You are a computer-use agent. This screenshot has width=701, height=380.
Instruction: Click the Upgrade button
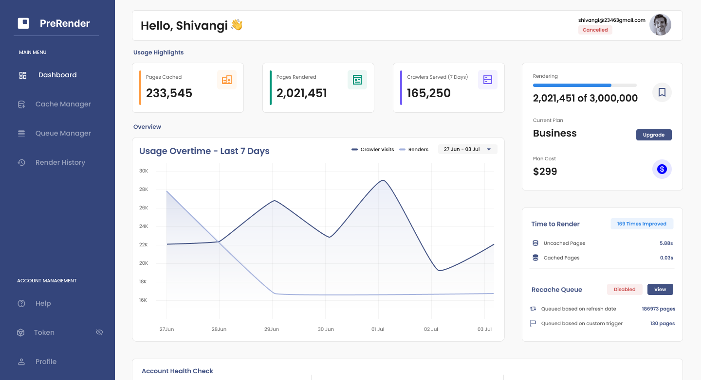point(654,135)
